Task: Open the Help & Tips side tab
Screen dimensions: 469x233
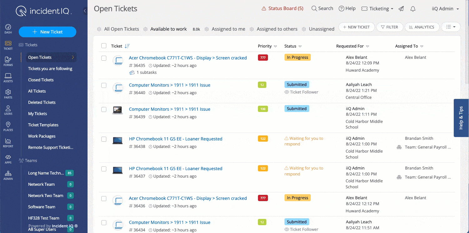Action: point(461,118)
